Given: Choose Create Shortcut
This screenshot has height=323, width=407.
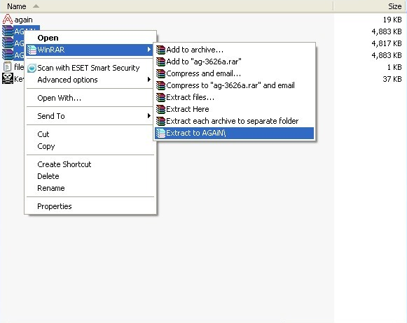Looking at the screenshot, I should click(90, 164).
